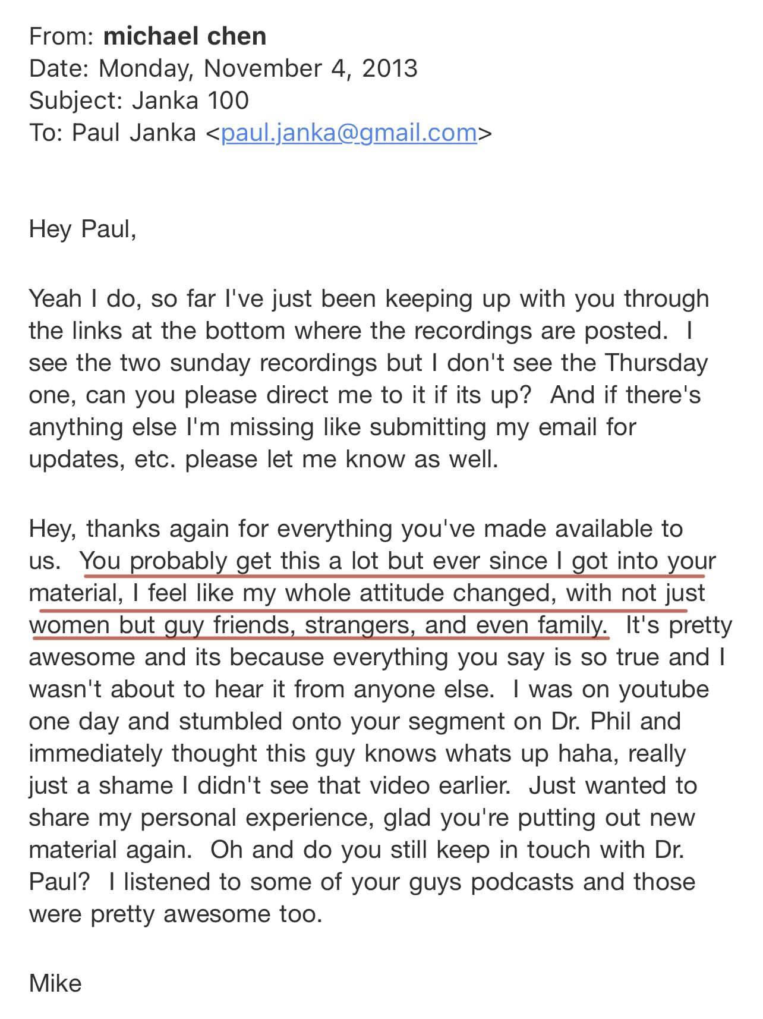Click the greeting Hey Paul
Screen dimensions: 763x1019
coord(82,229)
